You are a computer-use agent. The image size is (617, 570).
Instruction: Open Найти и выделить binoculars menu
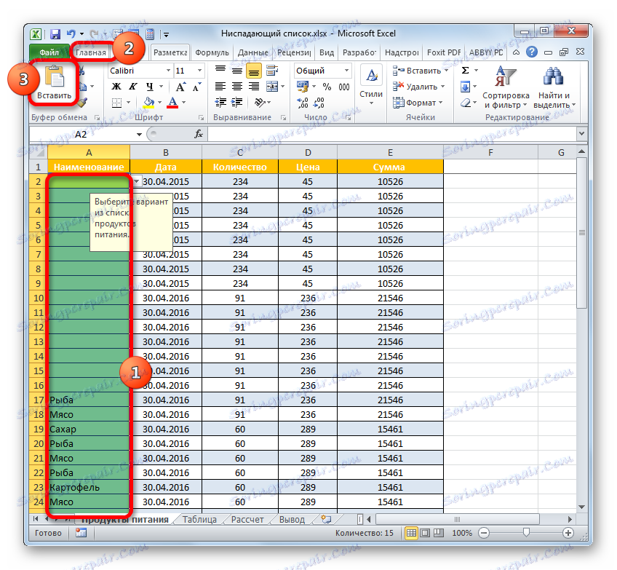pyautogui.click(x=554, y=87)
